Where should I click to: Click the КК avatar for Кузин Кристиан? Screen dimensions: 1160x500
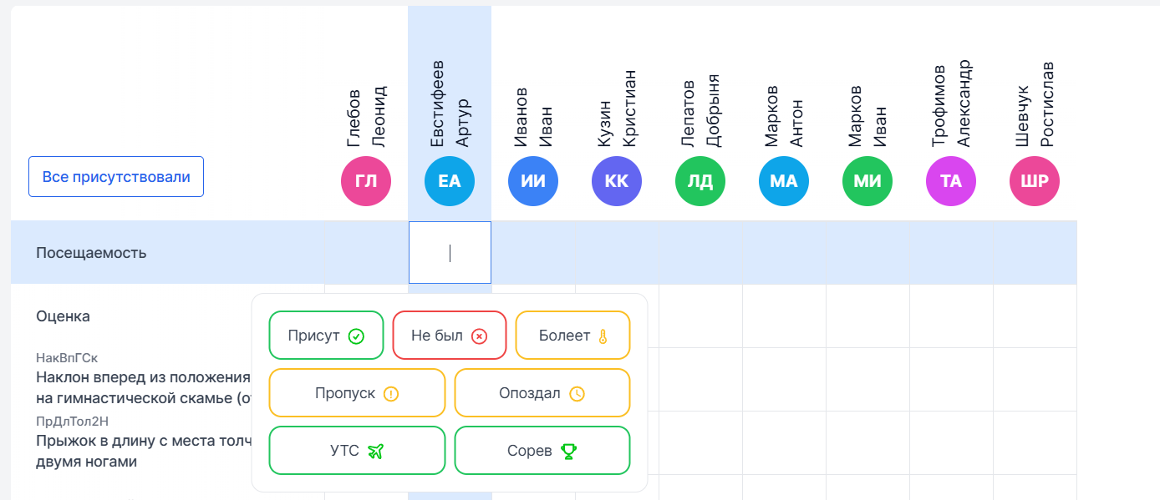[x=617, y=181]
